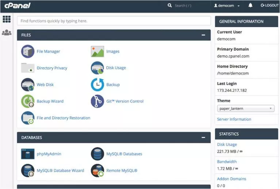Screen dimensions: 280x189
Task: Collapse the Databases section
Action: pyautogui.click(x=203, y=137)
